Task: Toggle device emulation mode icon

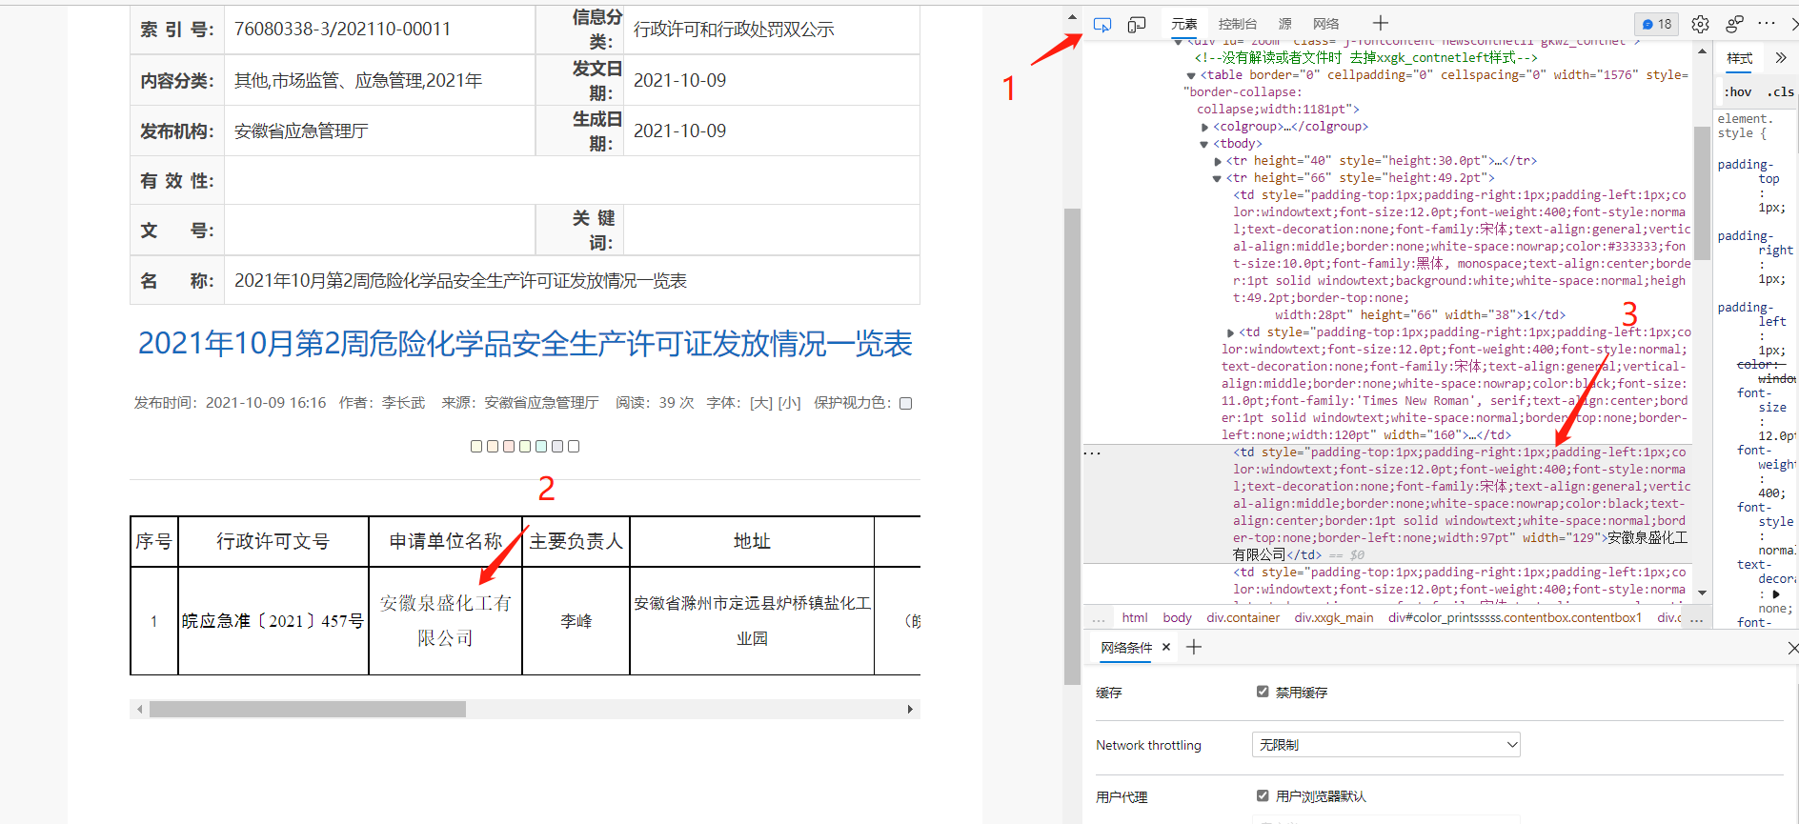Action: [x=1137, y=25]
